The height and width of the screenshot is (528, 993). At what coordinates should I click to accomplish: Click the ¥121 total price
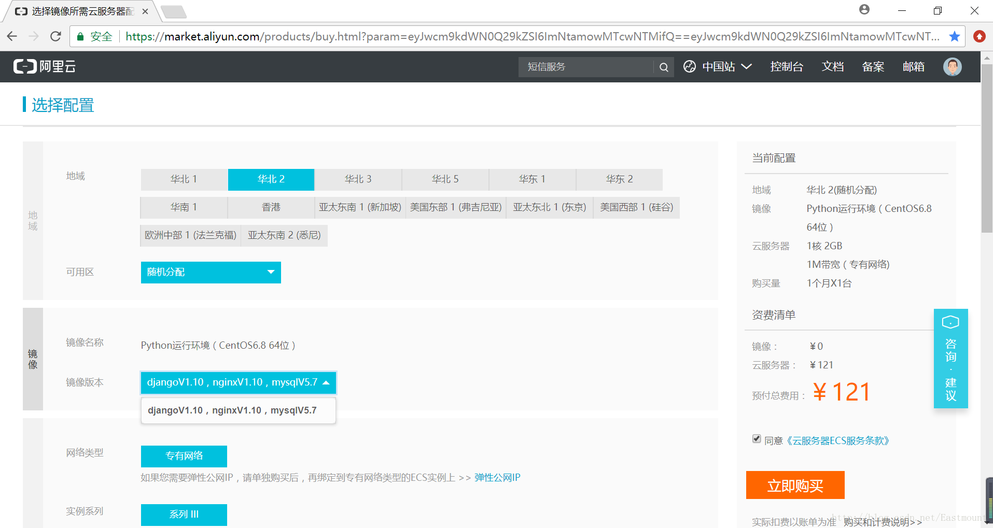click(x=842, y=392)
